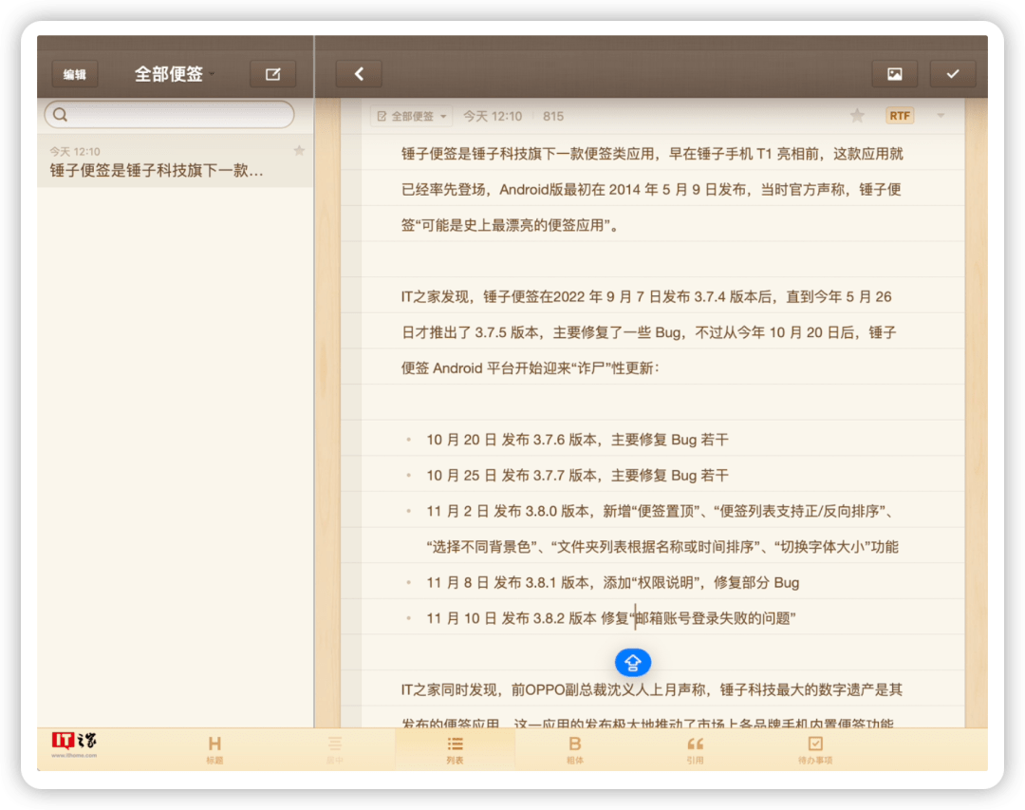This screenshot has width=1025, height=810.
Task: Click the insert image icon
Action: pos(894,74)
